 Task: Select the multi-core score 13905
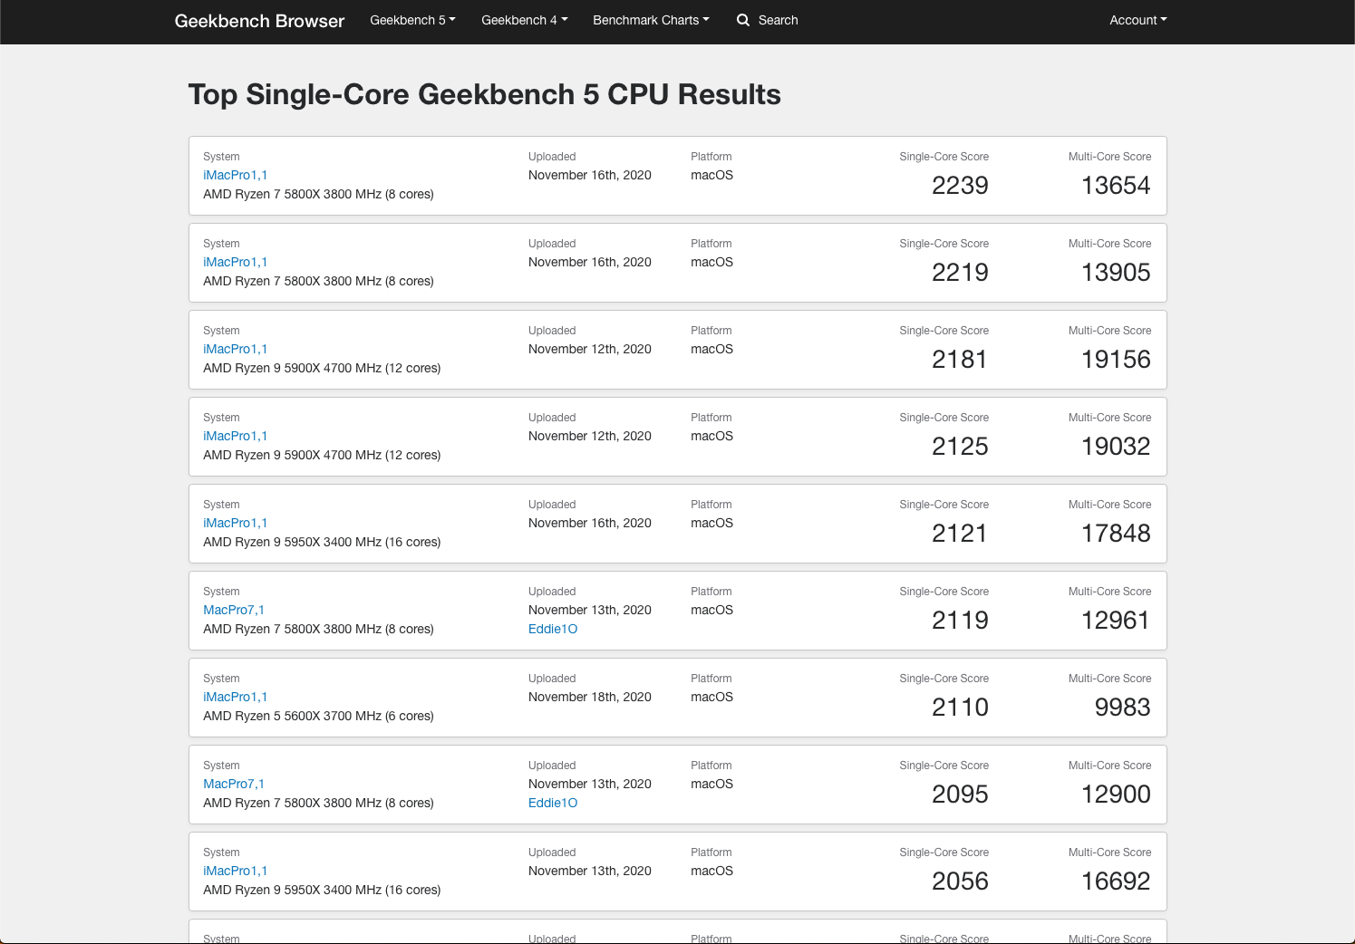[1116, 273]
